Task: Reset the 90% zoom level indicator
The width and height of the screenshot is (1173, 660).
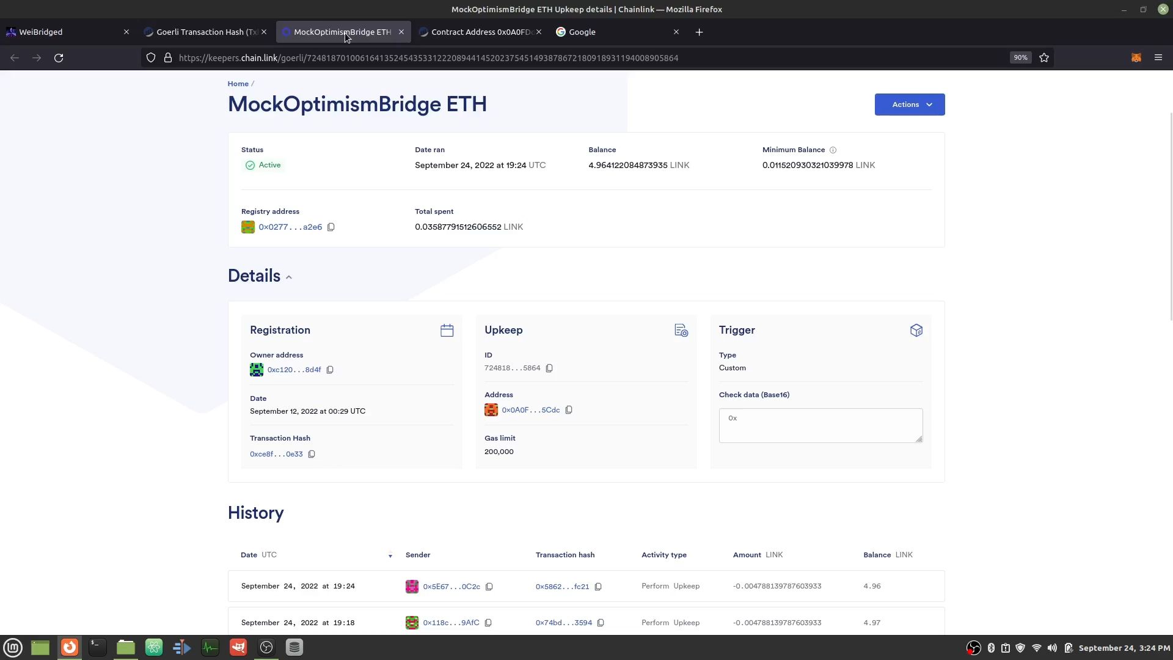Action: (1020, 57)
